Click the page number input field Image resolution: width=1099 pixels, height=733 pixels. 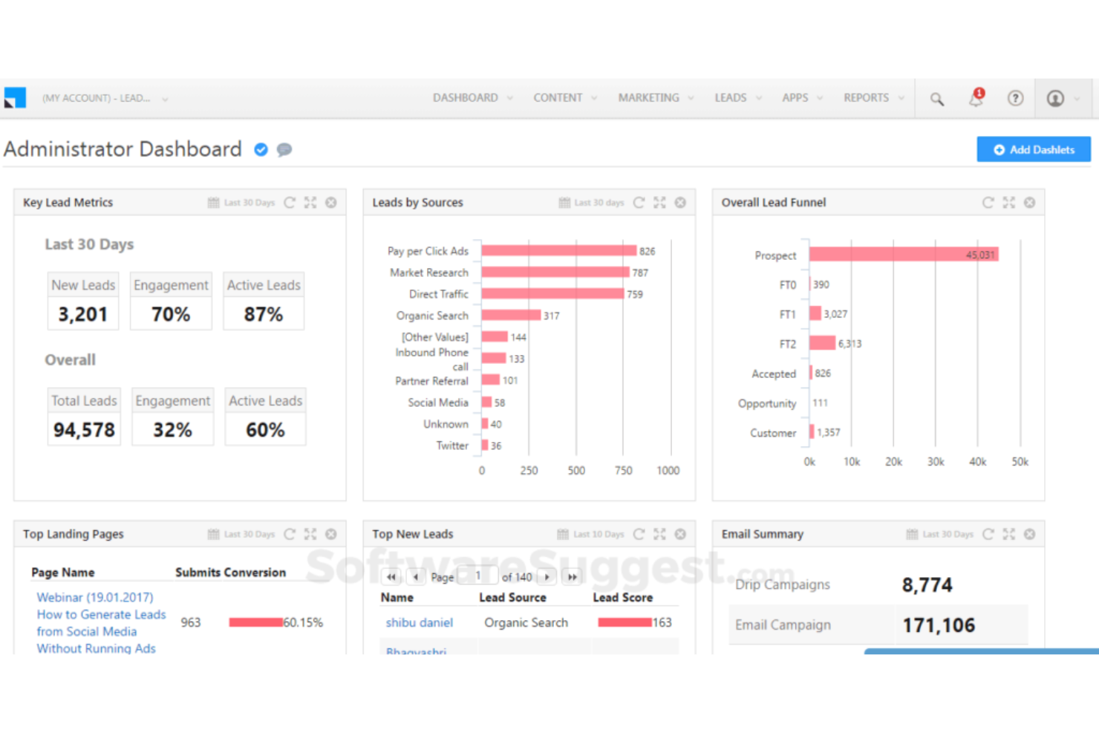point(477,576)
